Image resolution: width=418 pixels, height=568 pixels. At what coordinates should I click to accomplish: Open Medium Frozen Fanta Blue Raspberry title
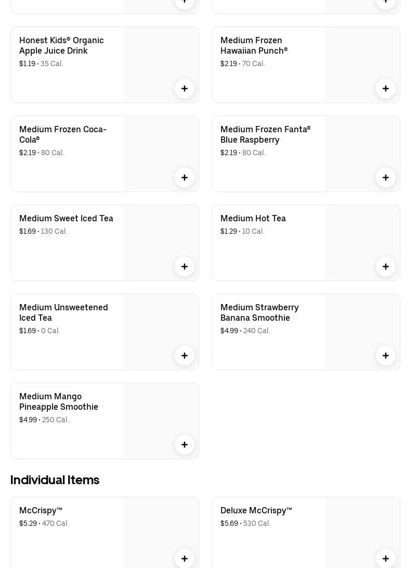coord(265,134)
